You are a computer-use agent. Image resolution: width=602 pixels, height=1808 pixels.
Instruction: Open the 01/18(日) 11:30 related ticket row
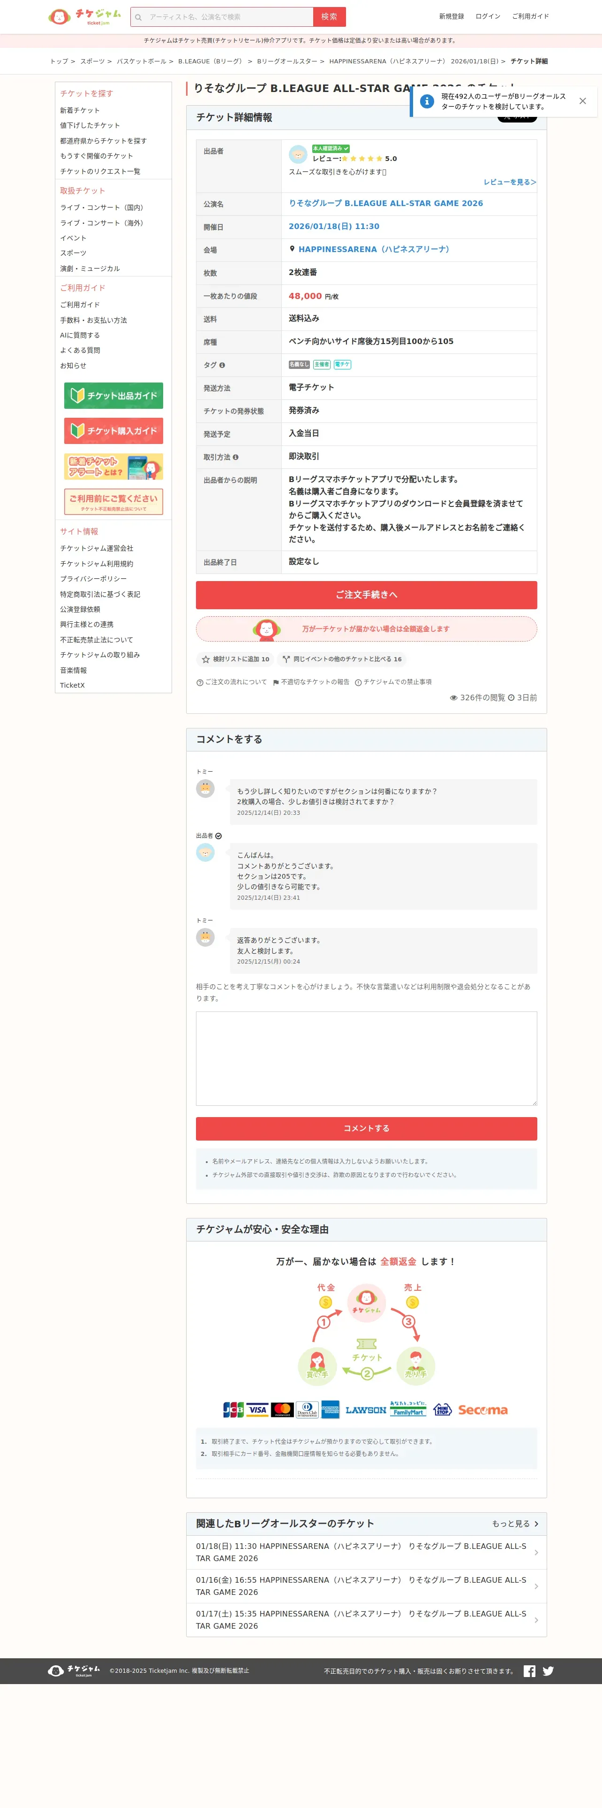click(x=367, y=1552)
